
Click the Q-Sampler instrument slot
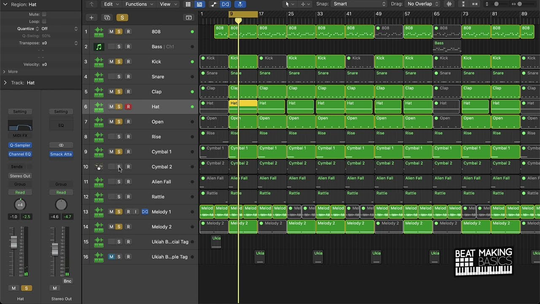tap(20, 145)
